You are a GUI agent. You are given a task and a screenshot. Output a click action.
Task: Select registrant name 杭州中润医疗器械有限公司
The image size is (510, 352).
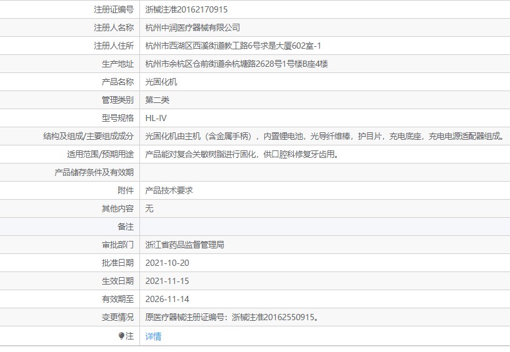point(192,27)
